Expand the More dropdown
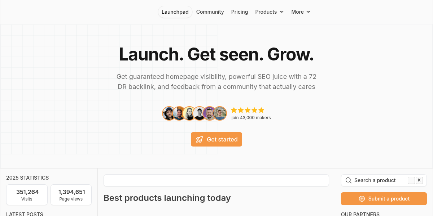Screen dimensions: 433x216 click(301, 12)
